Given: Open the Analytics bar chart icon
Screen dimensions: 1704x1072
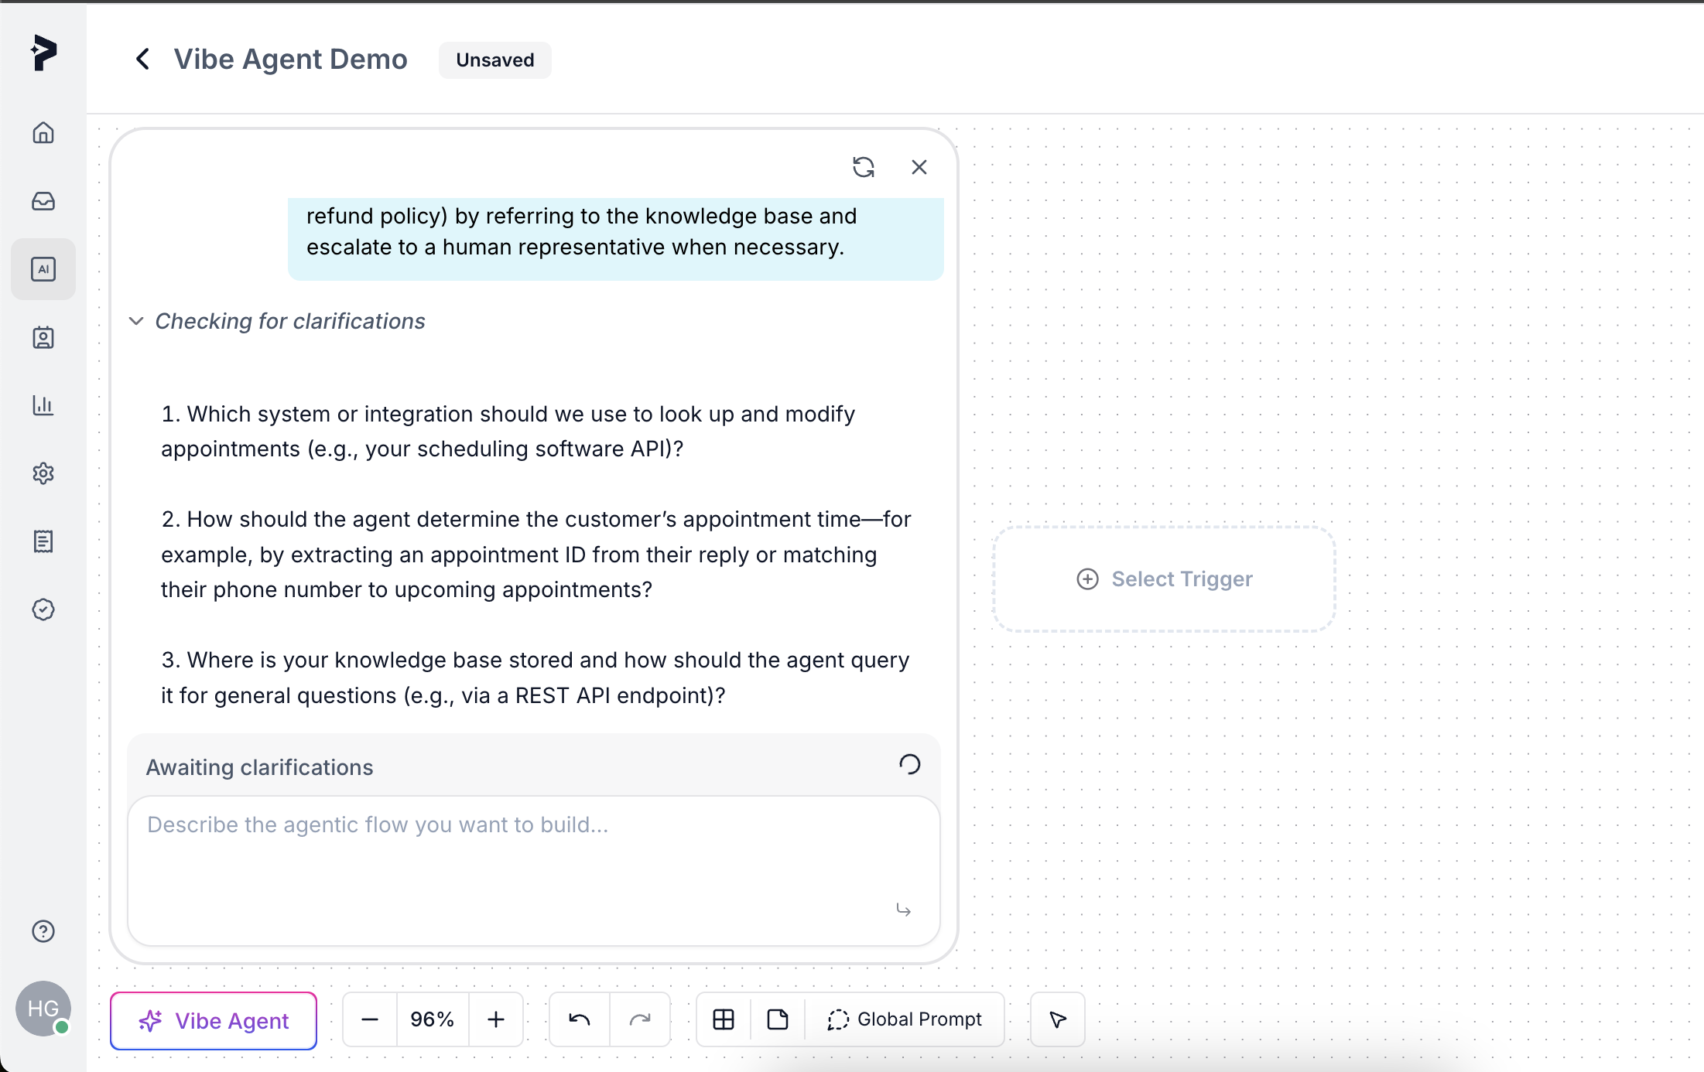Looking at the screenshot, I should 43,405.
